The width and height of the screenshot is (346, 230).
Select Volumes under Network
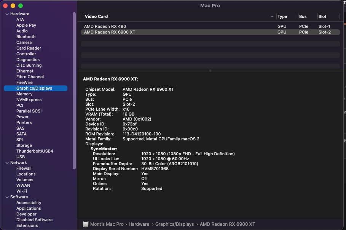pos(25,180)
